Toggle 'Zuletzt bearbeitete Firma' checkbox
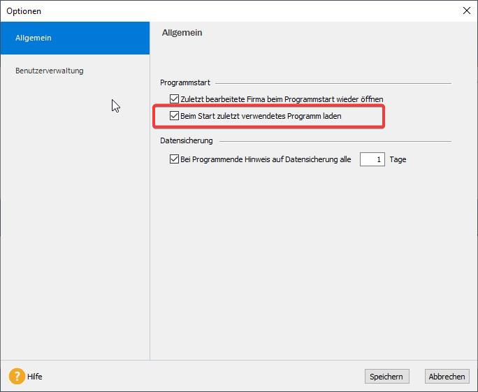This screenshot has width=478, height=392. (175, 99)
